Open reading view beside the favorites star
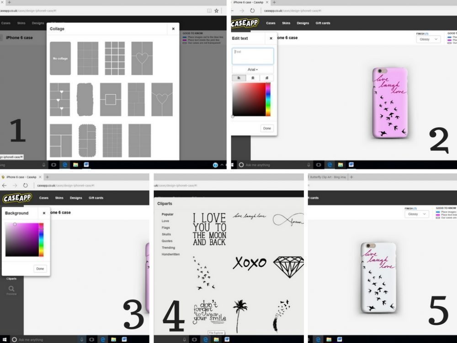Viewport: 457px width, 343px height. [x=209, y=11]
